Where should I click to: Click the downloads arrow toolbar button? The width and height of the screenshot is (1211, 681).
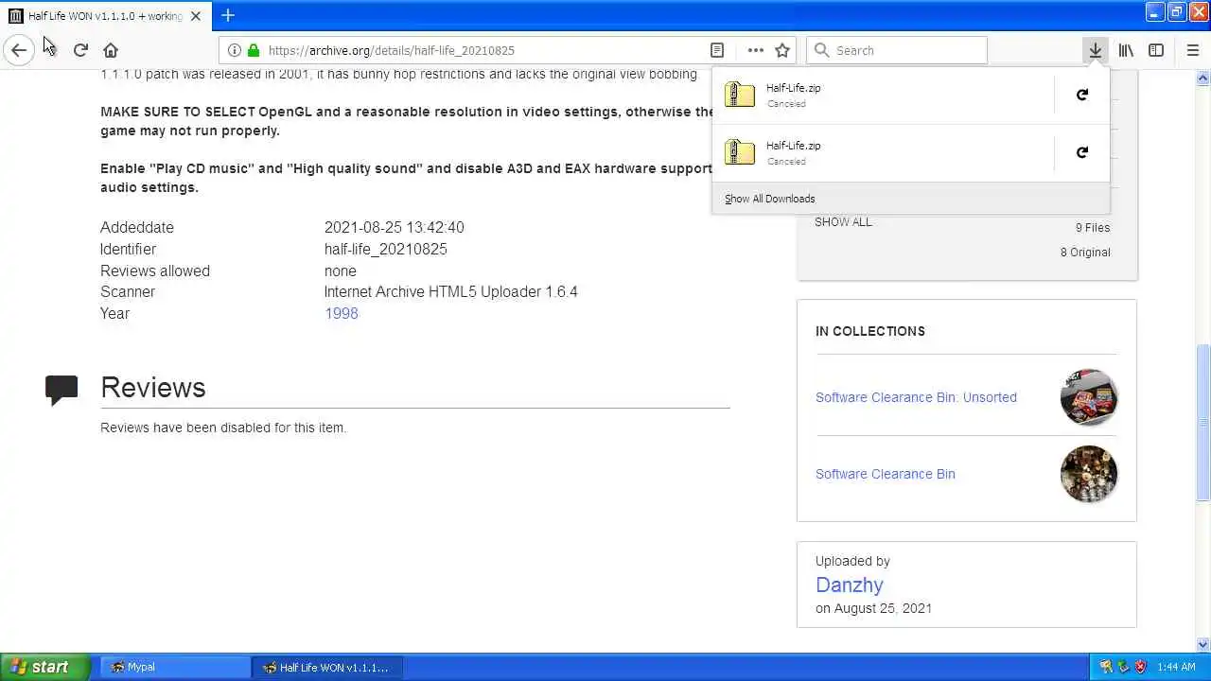pos(1095,50)
